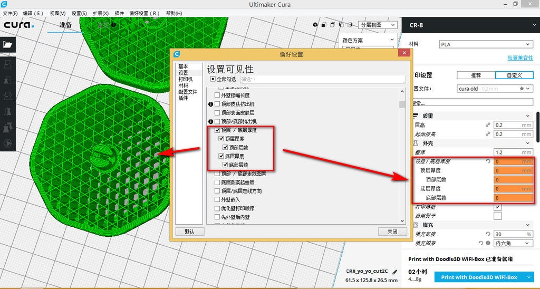Open the 分层视图 view mode dropdown
This screenshot has width=540, height=289.
(x=378, y=25)
